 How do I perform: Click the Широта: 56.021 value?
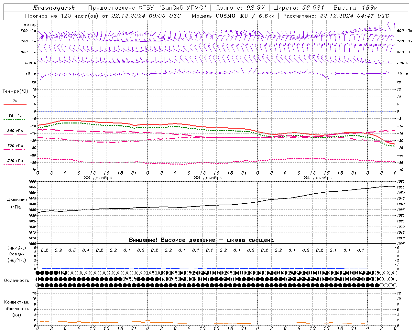tap(299, 8)
